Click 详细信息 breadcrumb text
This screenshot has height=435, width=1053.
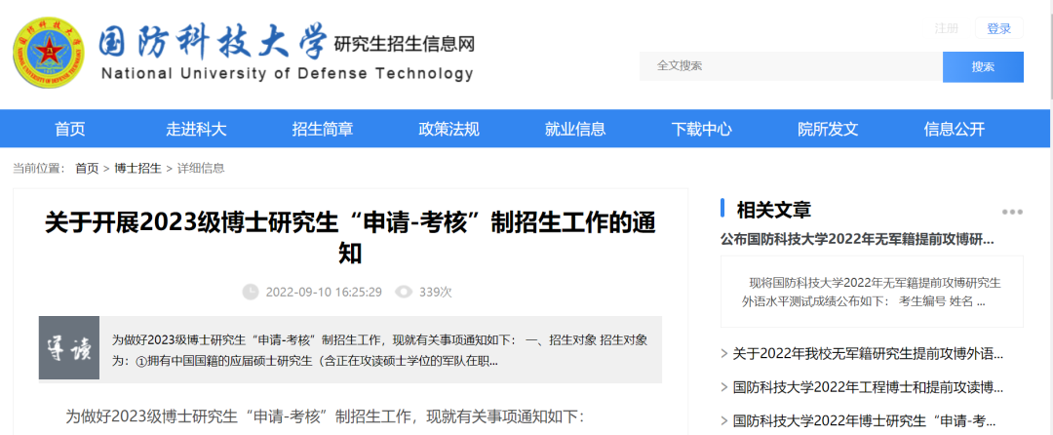coord(201,169)
